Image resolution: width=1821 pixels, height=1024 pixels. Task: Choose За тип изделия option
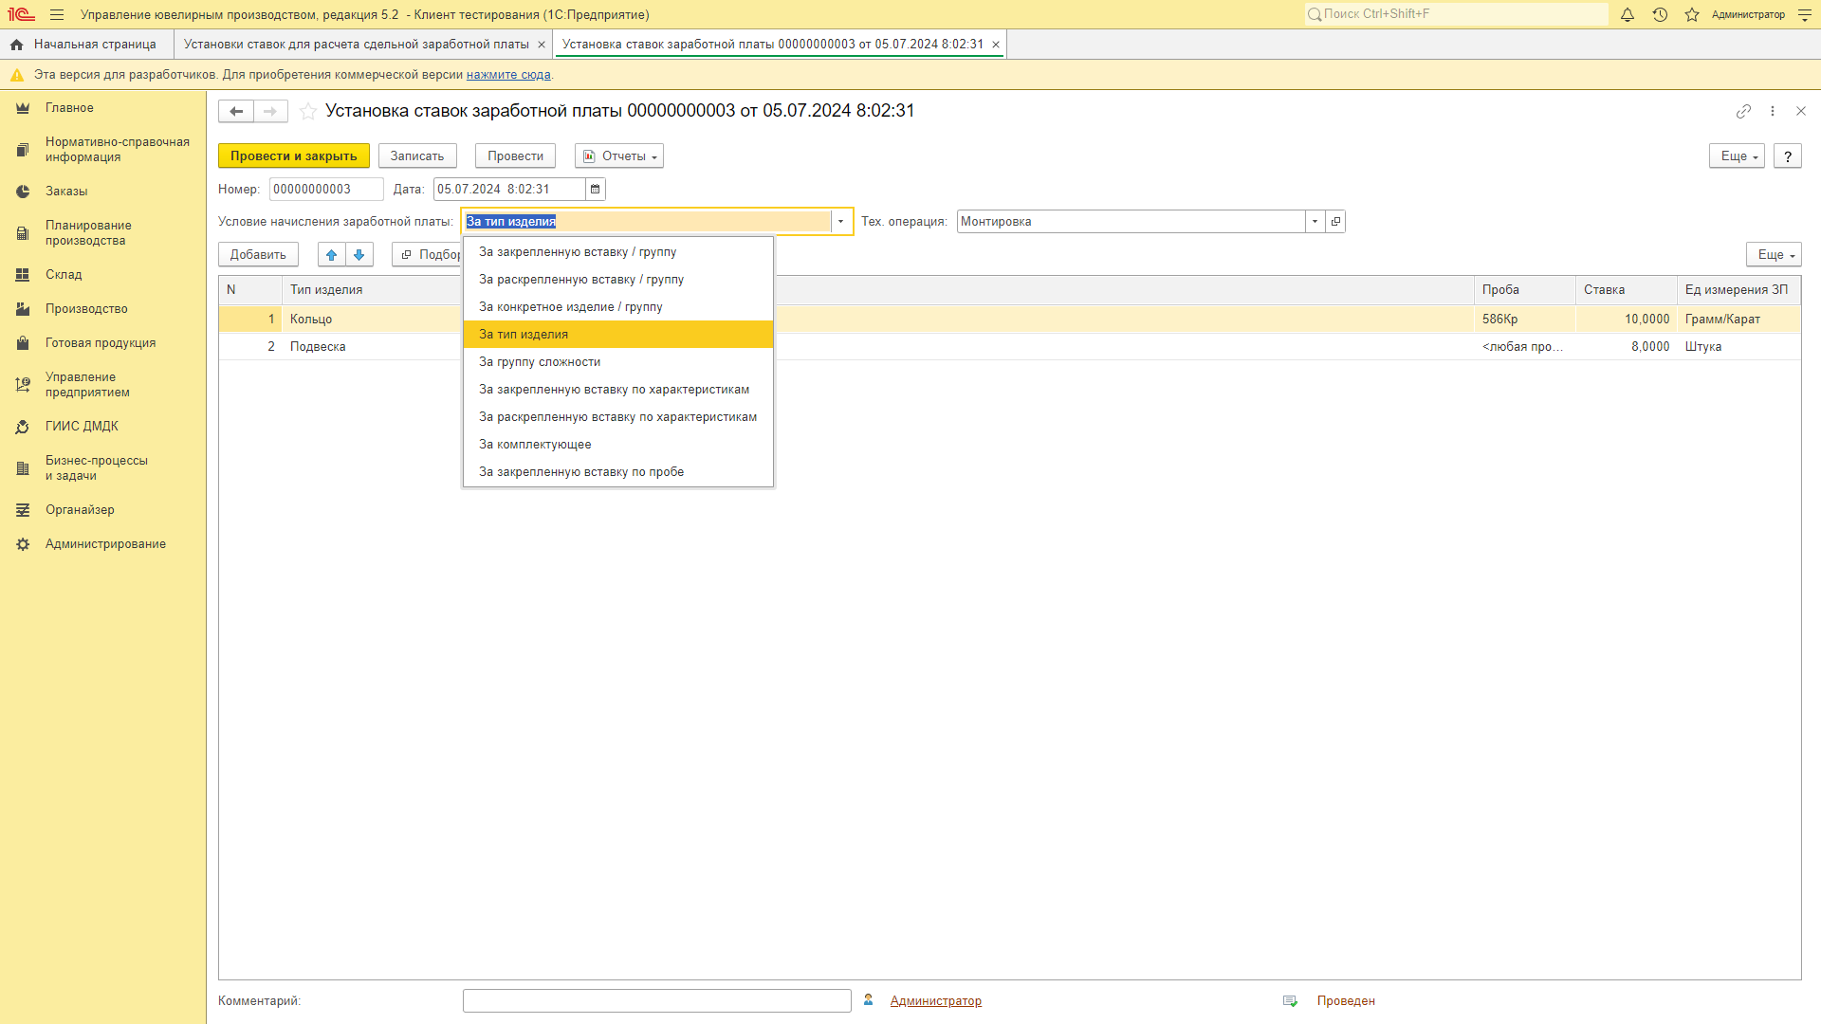coord(618,335)
